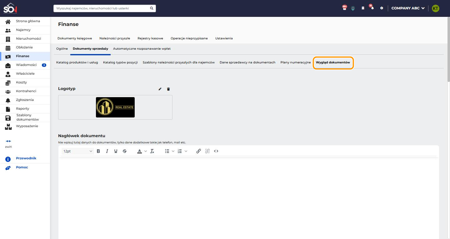Toggle underline formatting in the header editor
Viewport: 450px width, 239px height.
pyautogui.click(x=116, y=151)
